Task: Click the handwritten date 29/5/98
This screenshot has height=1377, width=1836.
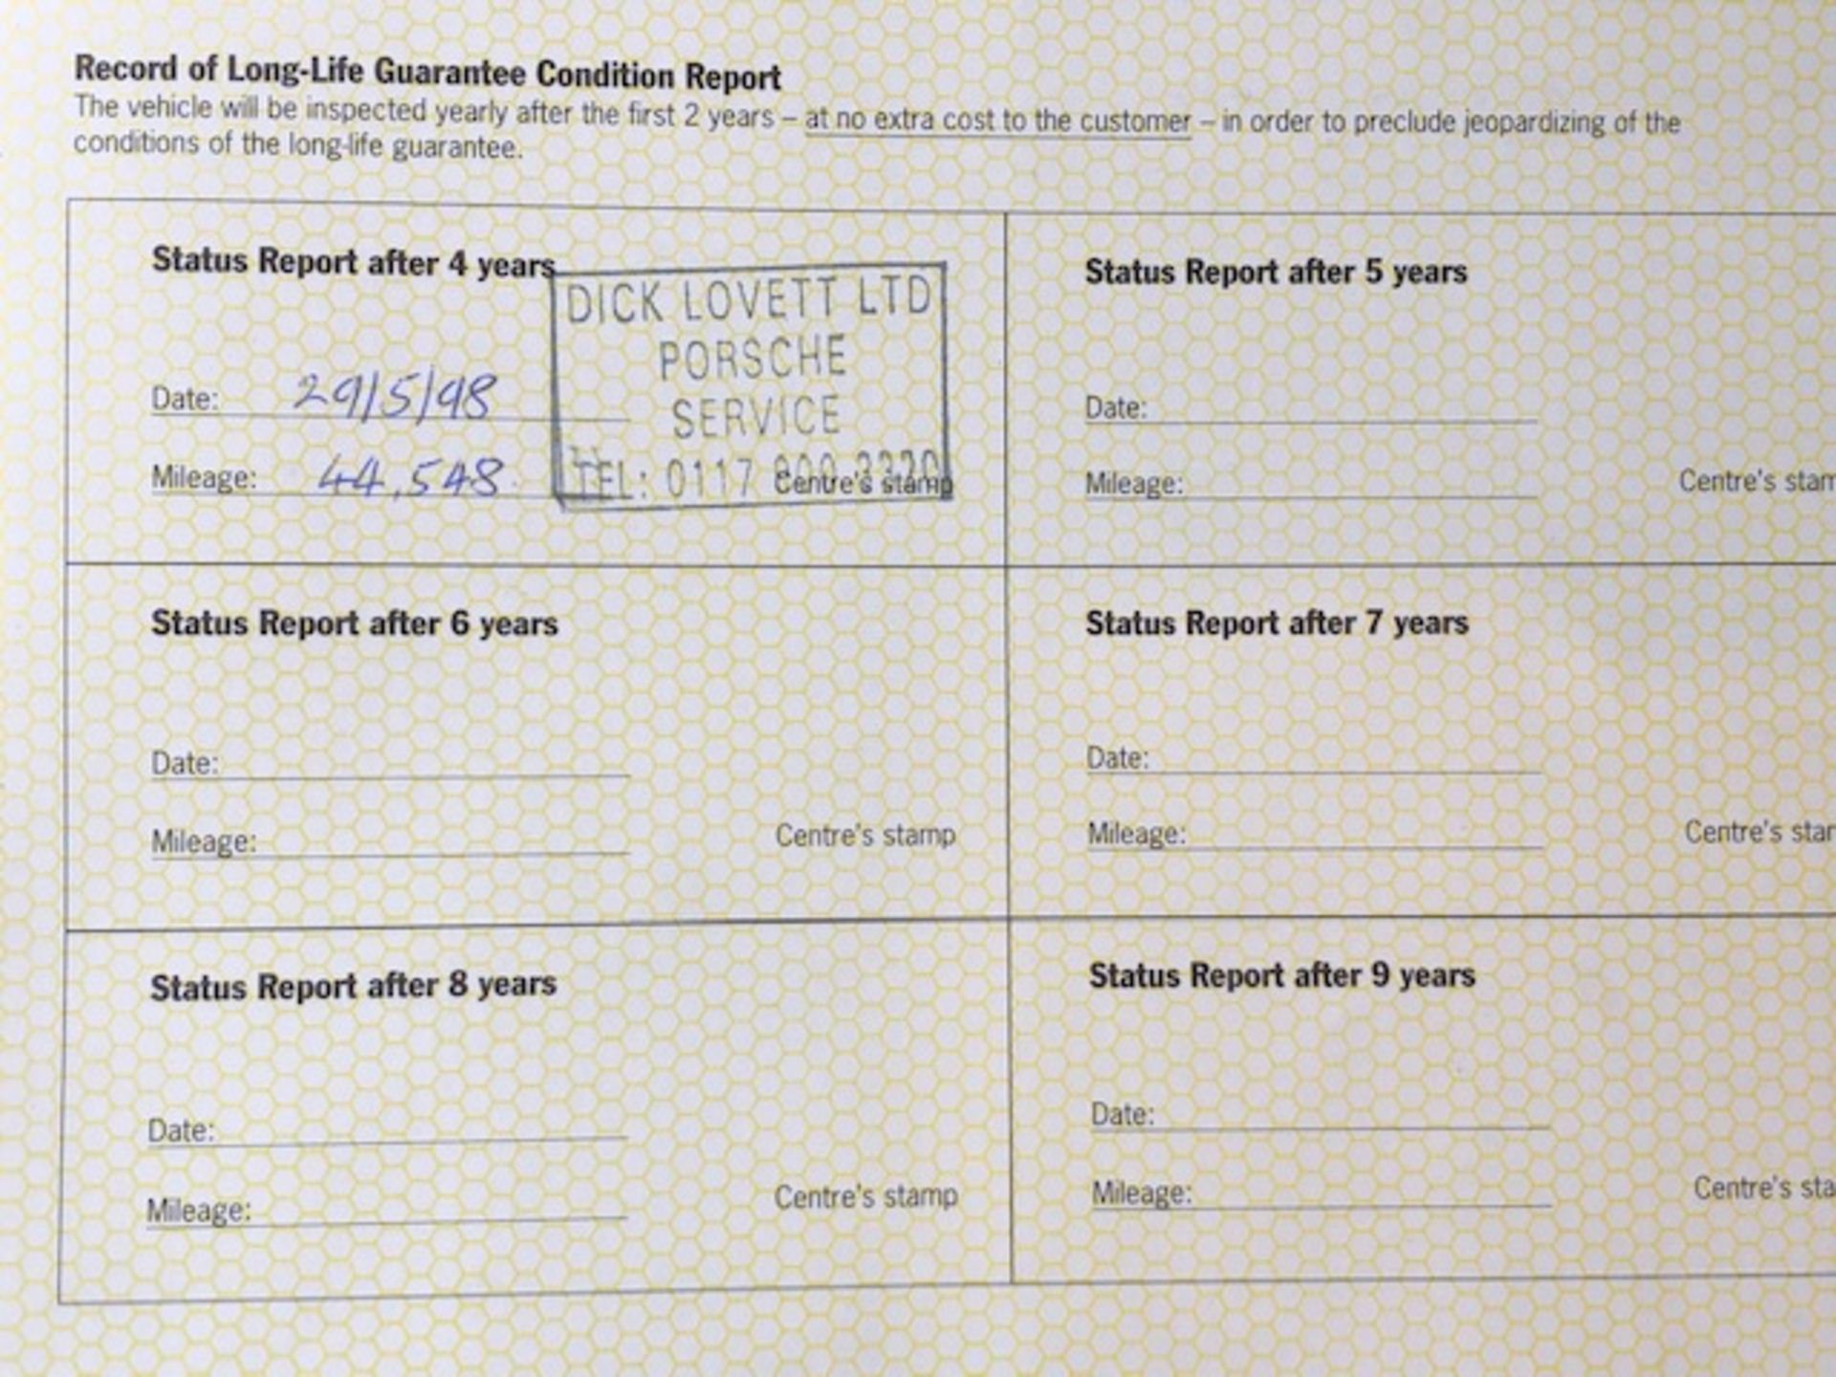Action: 395,395
